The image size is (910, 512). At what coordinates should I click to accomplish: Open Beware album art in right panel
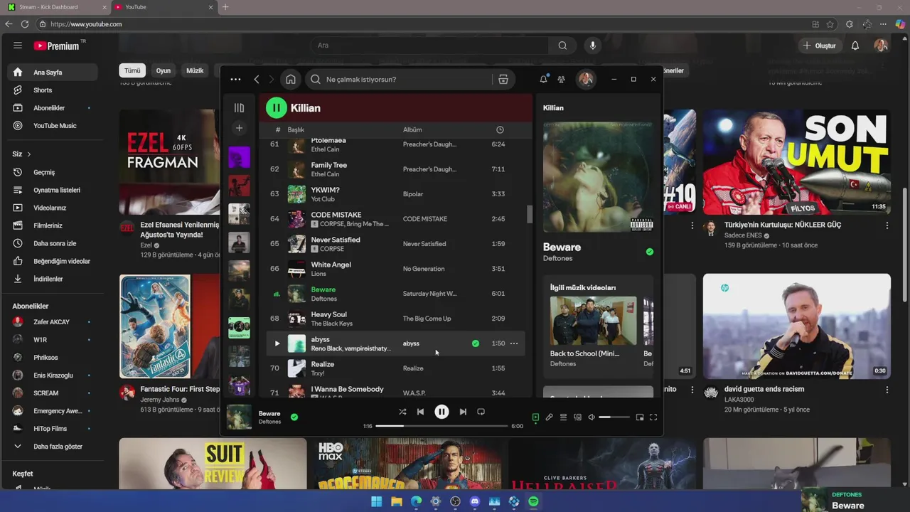pos(598,177)
